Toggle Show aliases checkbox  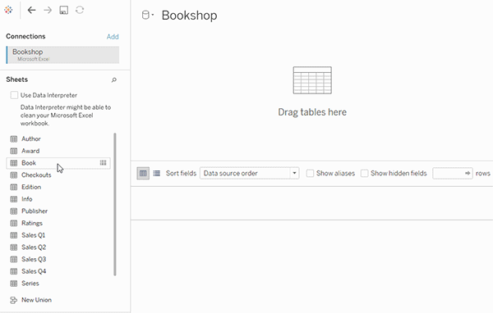coord(310,173)
